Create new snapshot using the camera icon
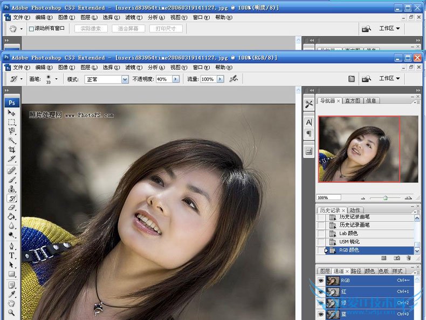 (396, 258)
